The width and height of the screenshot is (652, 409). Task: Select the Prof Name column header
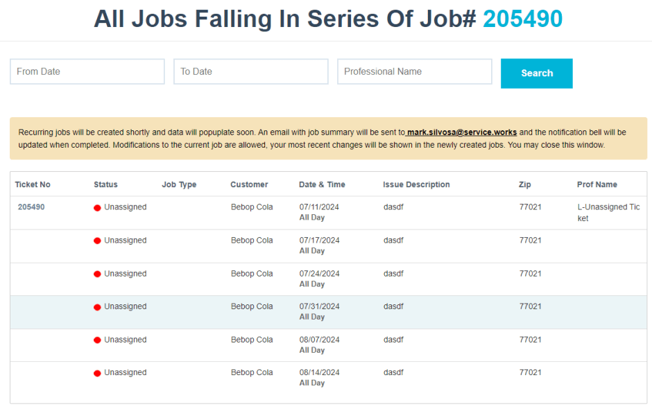[597, 184]
